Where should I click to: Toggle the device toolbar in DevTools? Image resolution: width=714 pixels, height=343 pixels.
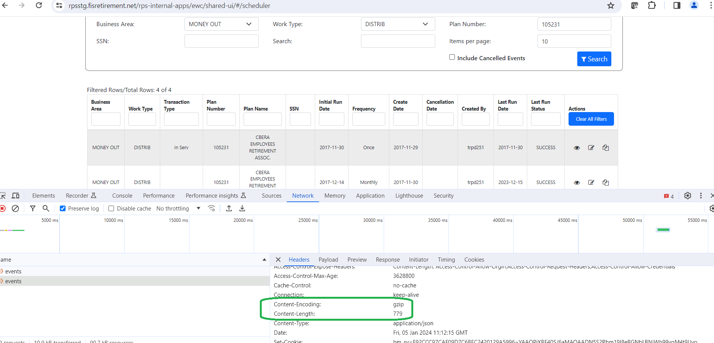pyautogui.click(x=15, y=195)
